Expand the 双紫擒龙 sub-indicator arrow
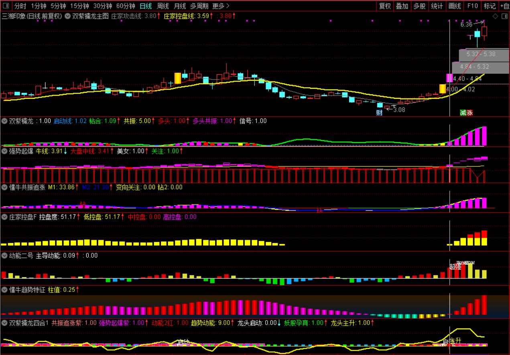 point(4,120)
